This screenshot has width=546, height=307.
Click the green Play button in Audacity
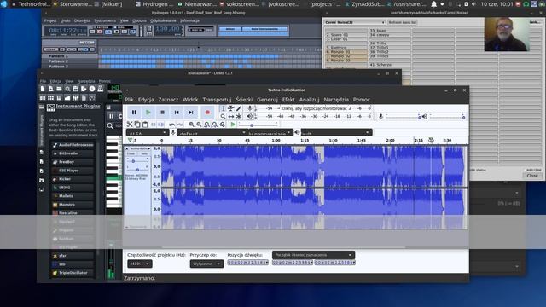click(x=148, y=113)
